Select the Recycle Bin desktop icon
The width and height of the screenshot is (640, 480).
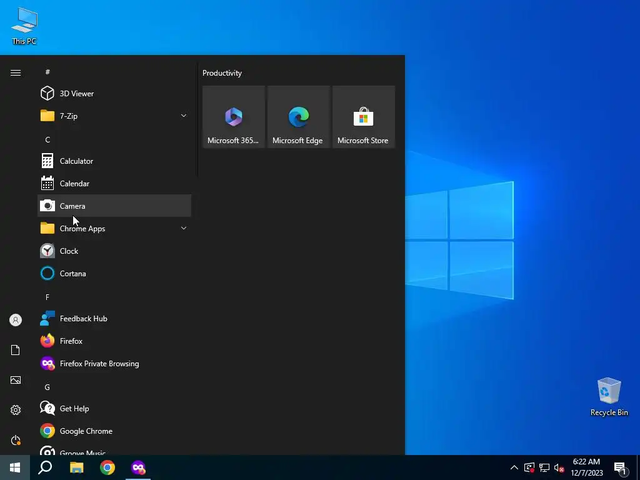[x=609, y=396]
